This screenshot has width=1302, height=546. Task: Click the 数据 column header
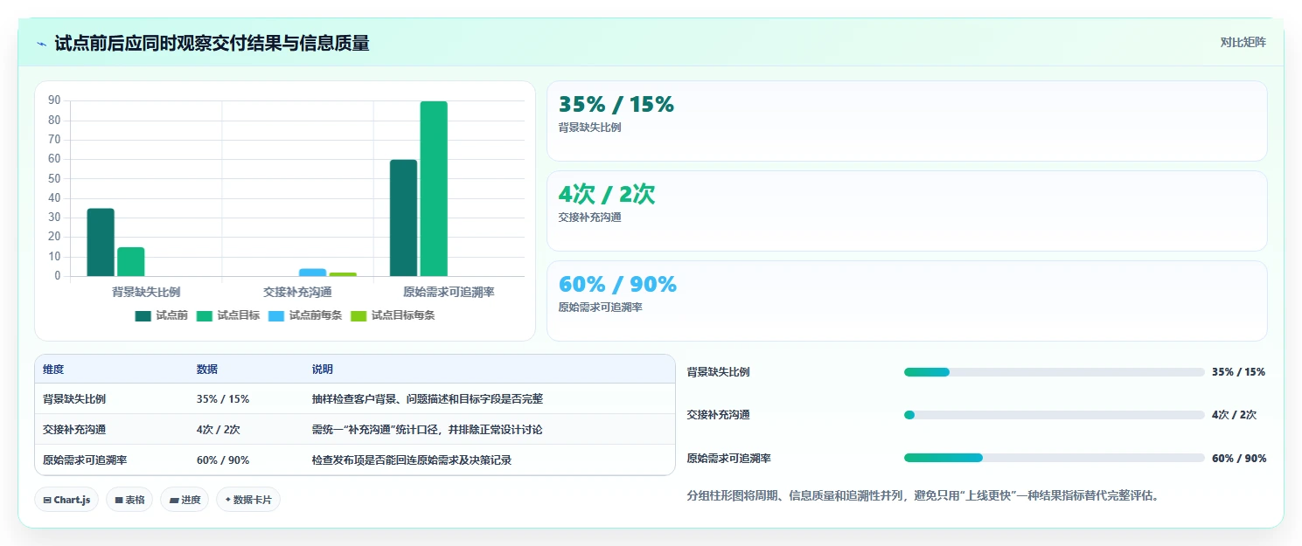click(x=207, y=370)
